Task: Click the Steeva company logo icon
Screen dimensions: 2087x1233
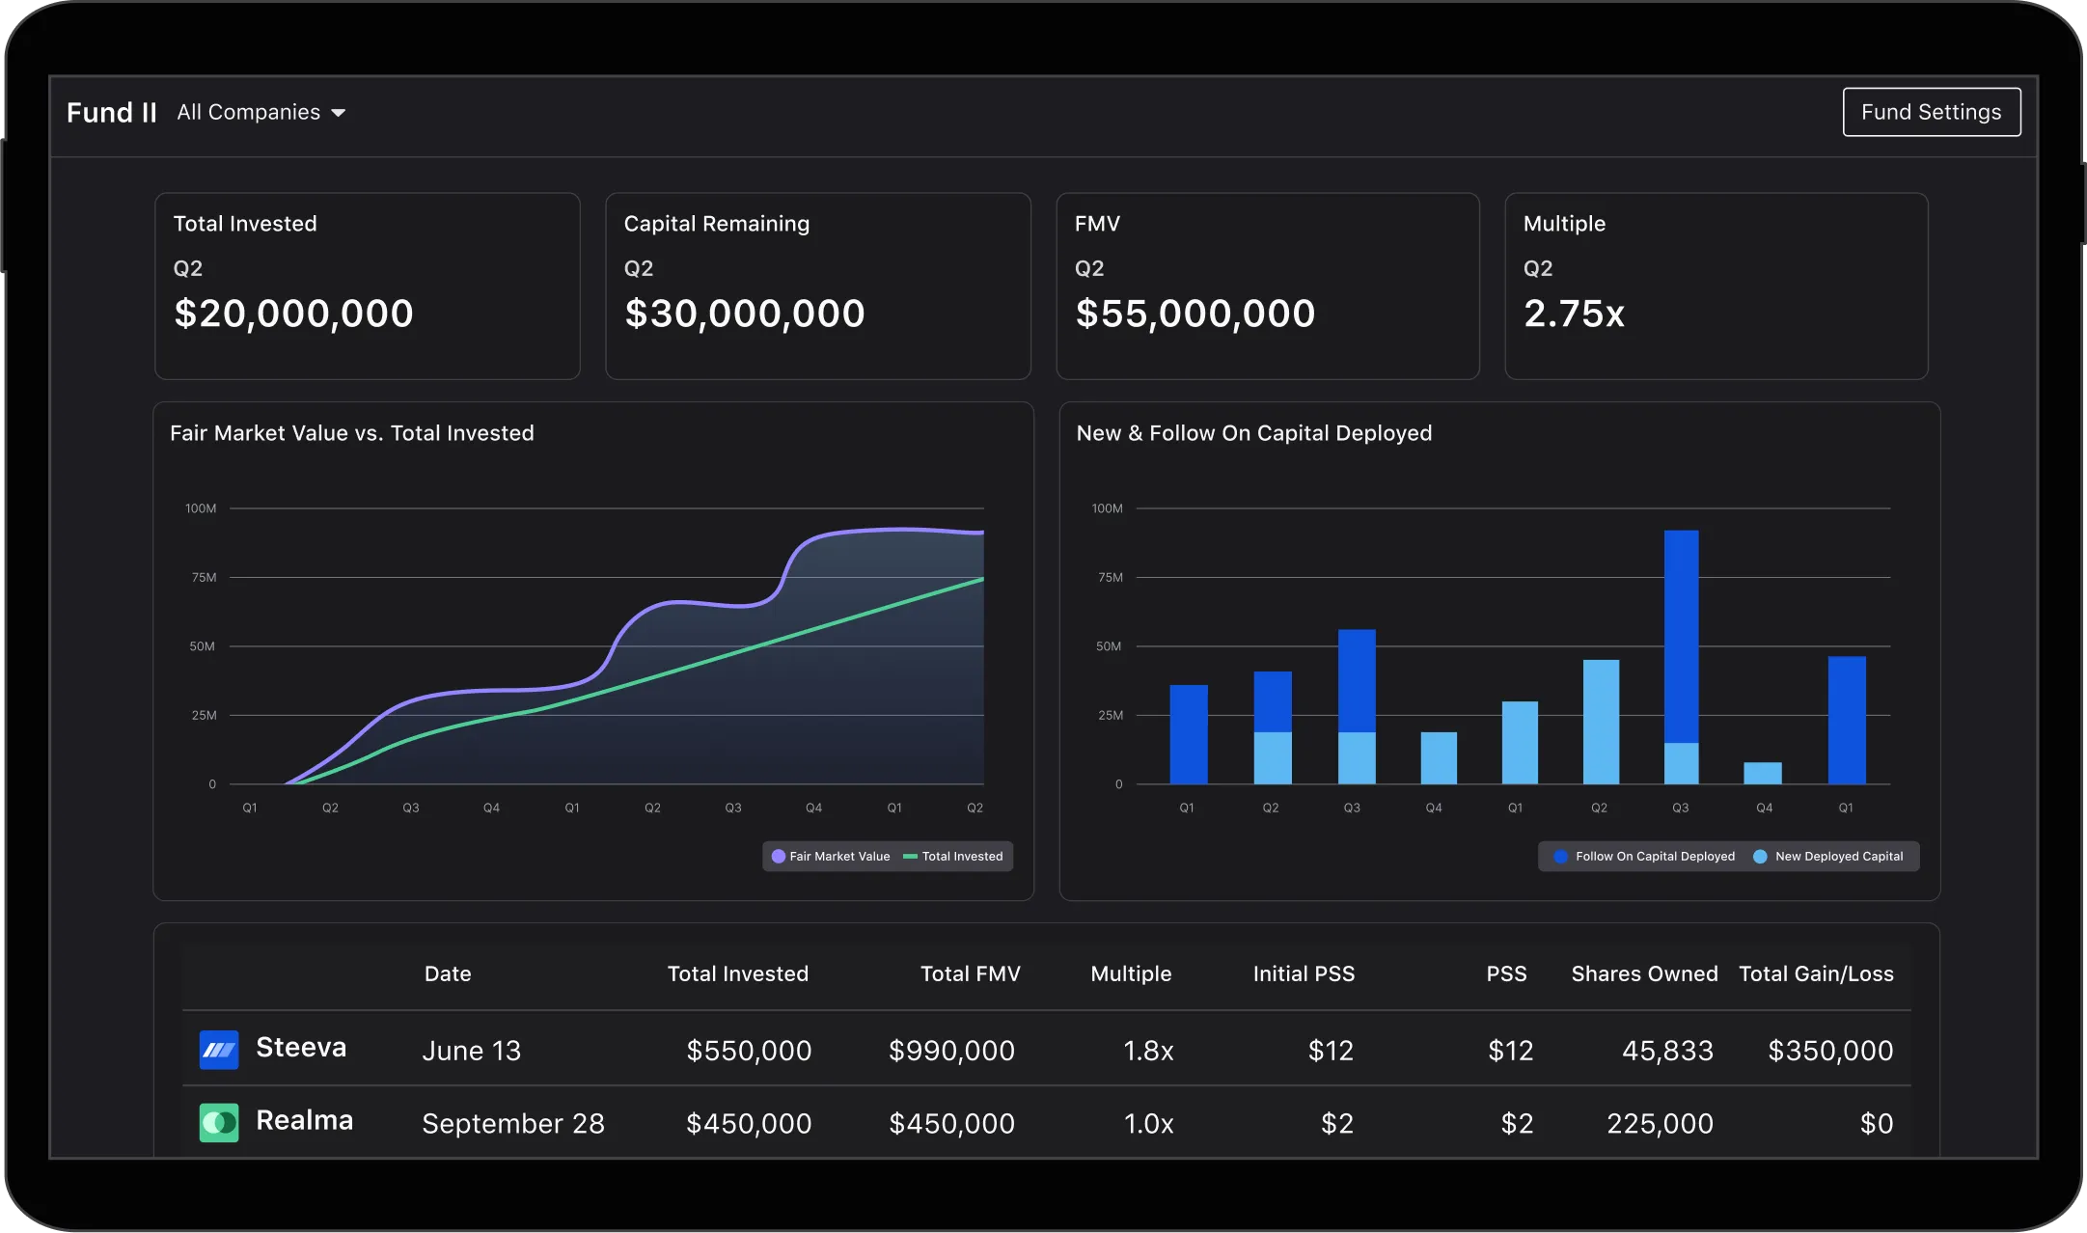Action: click(x=219, y=1050)
